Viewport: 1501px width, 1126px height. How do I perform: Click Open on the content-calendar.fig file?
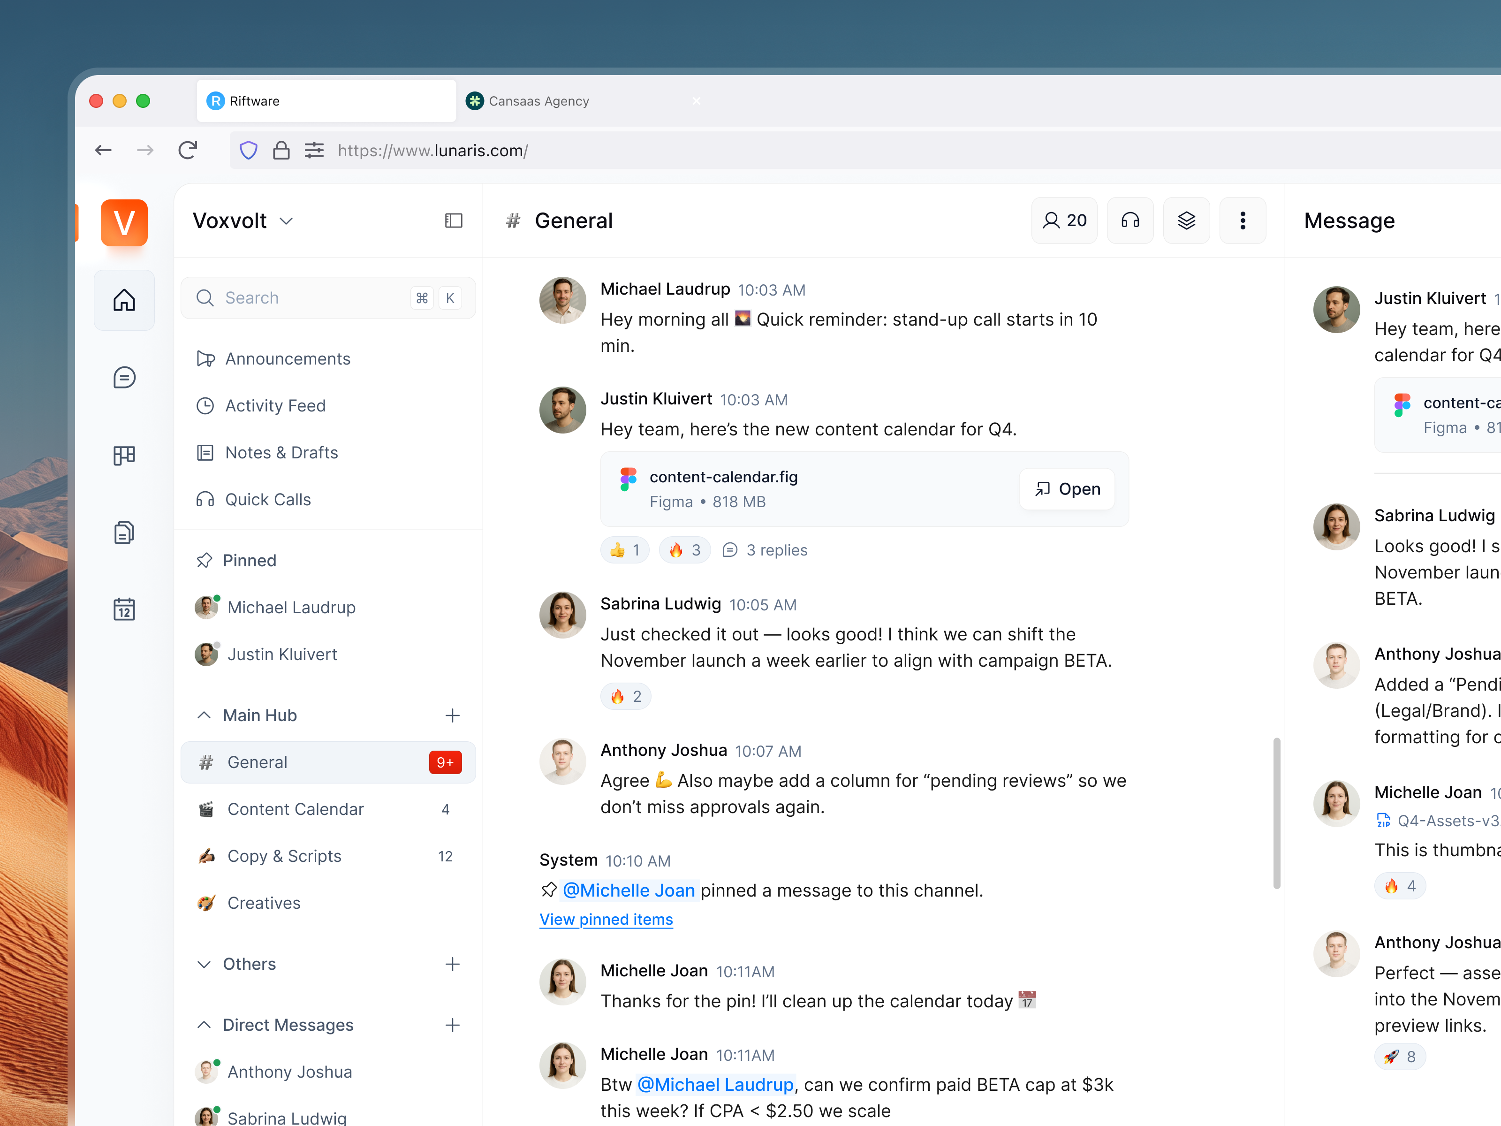coord(1066,489)
